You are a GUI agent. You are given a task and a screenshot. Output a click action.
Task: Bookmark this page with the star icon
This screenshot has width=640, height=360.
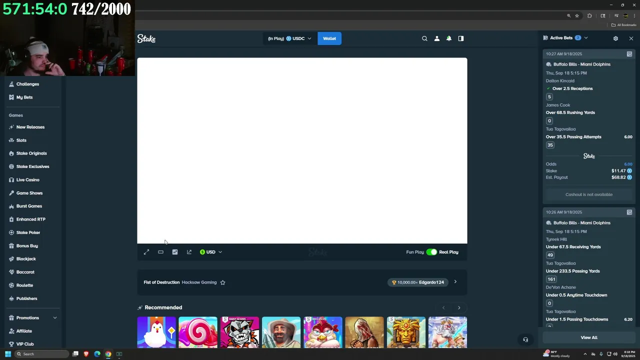[577, 16]
